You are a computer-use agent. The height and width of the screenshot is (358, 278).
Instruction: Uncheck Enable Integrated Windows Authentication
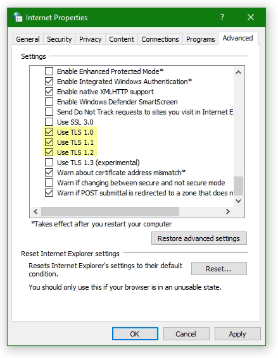pyautogui.click(x=49, y=82)
